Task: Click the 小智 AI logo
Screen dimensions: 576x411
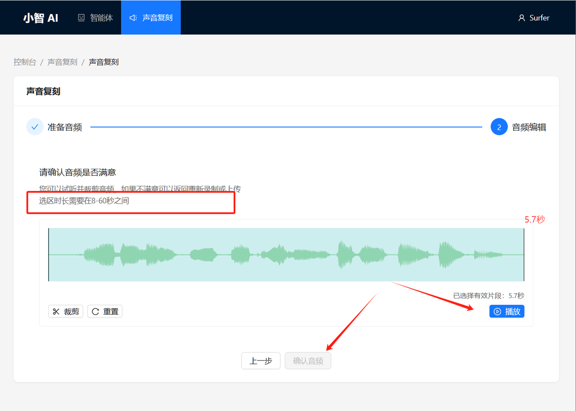Action: click(x=40, y=18)
